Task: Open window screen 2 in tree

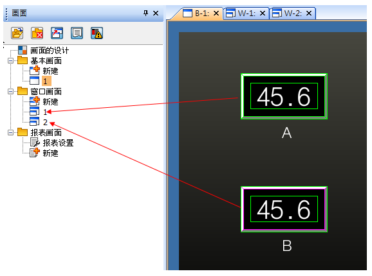Action: click(45, 122)
